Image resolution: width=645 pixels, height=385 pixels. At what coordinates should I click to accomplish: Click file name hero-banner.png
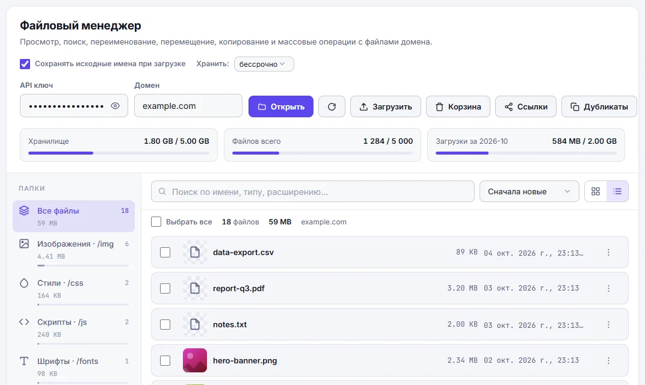tap(245, 360)
